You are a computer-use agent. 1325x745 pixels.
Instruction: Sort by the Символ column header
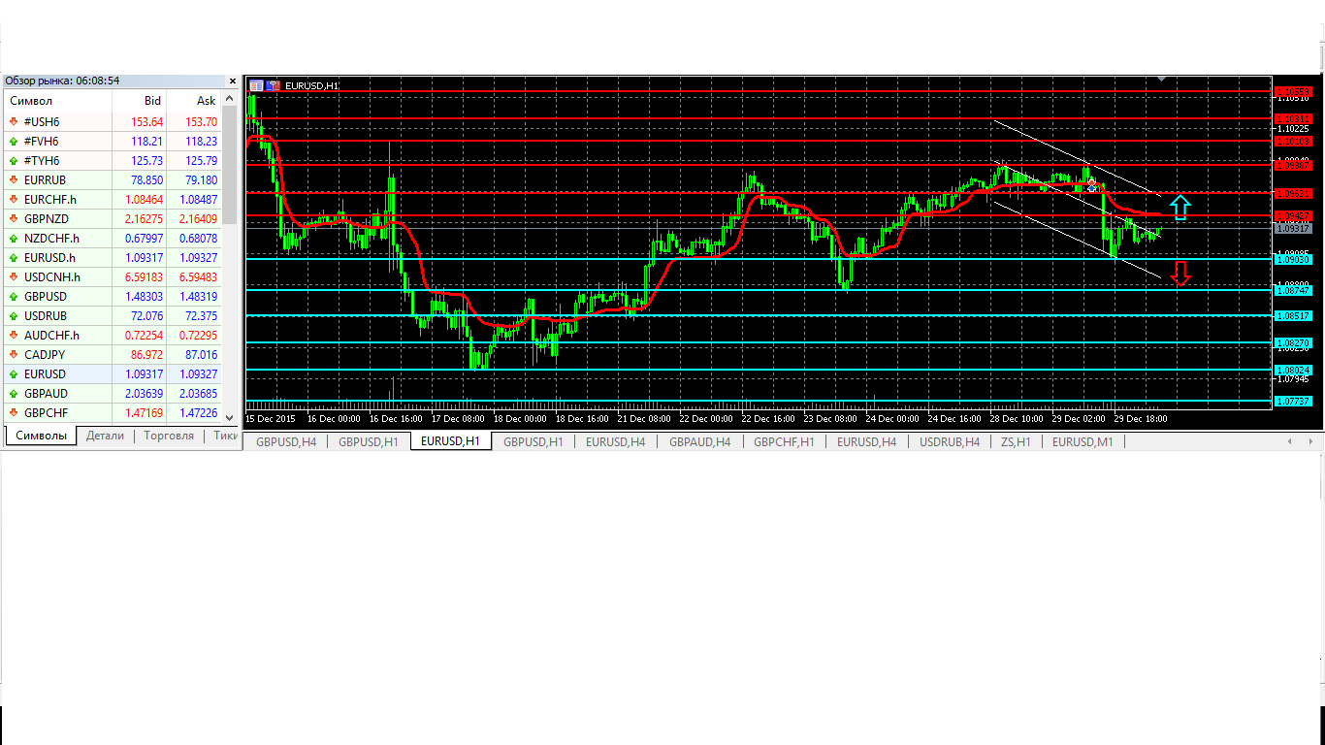pos(58,101)
